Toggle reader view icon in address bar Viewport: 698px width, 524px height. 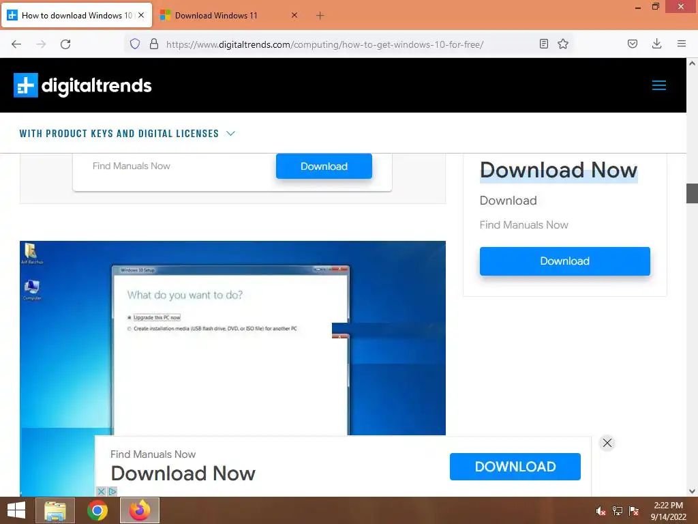543,44
